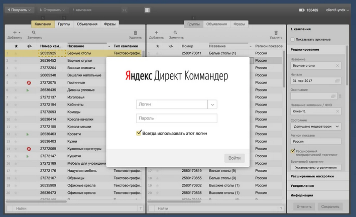Open the Получить dropdown menu
Viewport: 356px width, 217px height.
pos(19,10)
